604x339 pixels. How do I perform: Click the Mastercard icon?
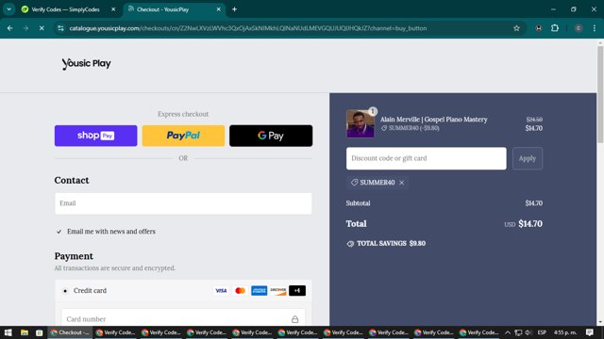click(240, 291)
